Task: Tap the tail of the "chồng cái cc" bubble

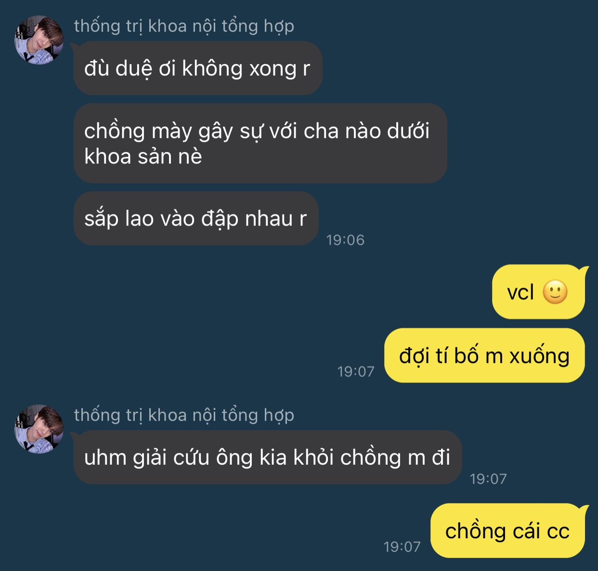Action: pos(585,508)
